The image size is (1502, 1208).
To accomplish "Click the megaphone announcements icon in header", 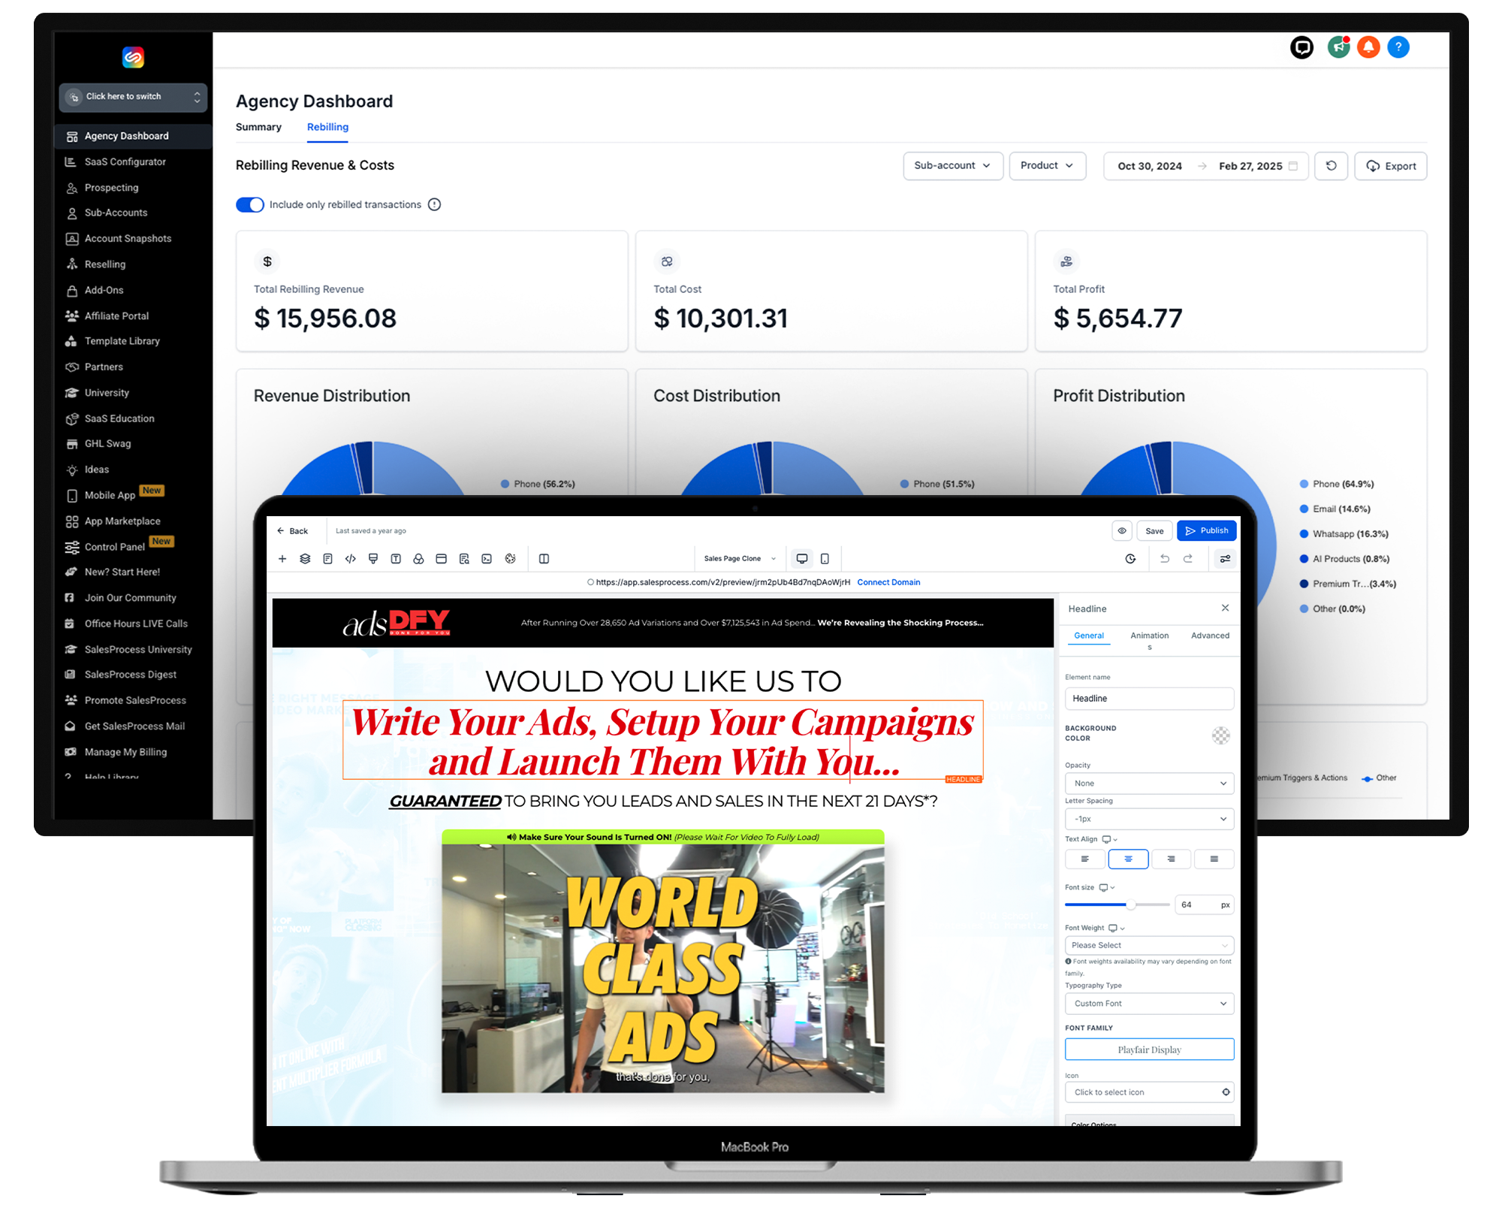I will (x=1338, y=47).
